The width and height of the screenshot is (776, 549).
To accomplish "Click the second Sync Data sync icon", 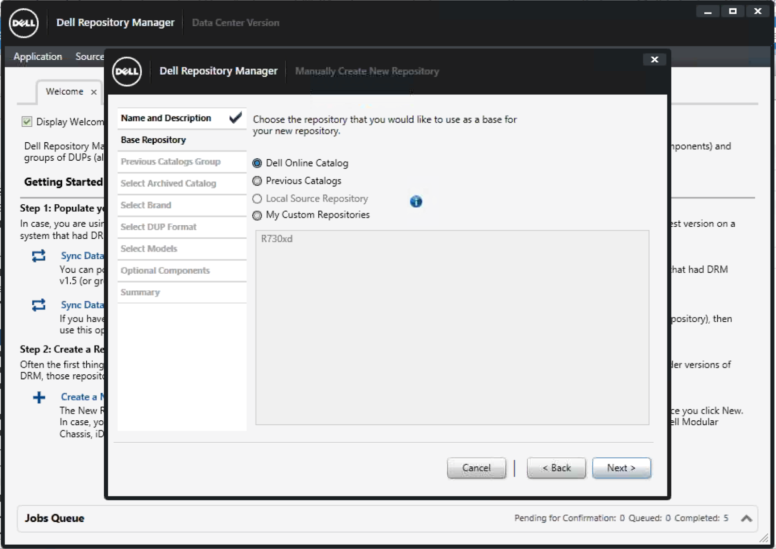I will coord(39,305).
